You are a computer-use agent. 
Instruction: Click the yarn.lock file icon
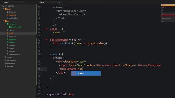[5, 66]
